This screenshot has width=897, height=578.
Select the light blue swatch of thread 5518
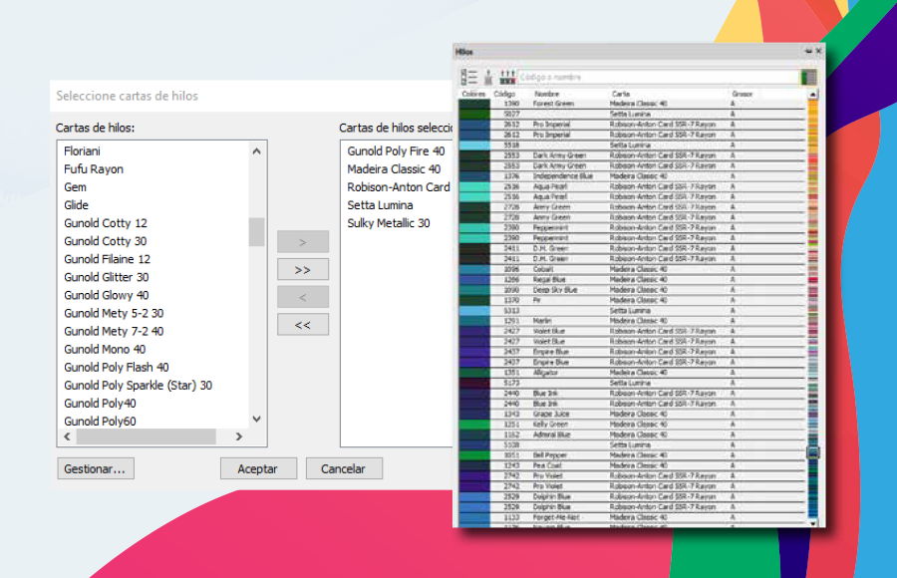(474, 144)
